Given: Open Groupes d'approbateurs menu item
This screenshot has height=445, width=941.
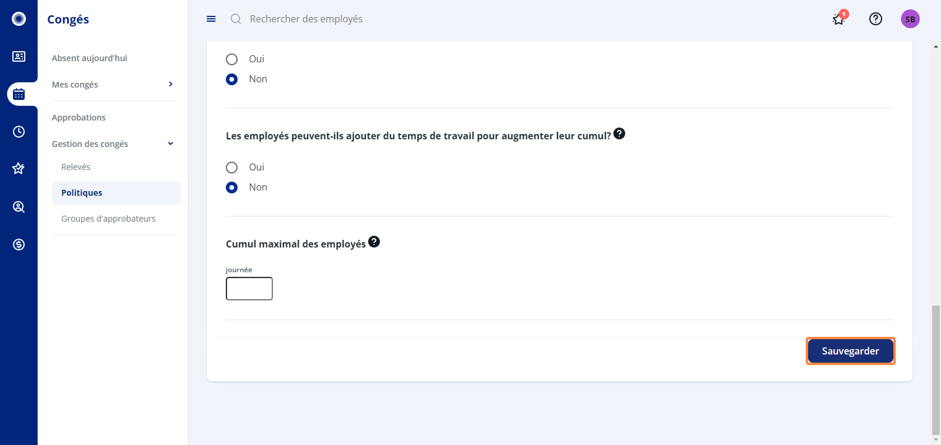Looking at the screenshot, I should [x=108, y=218].
